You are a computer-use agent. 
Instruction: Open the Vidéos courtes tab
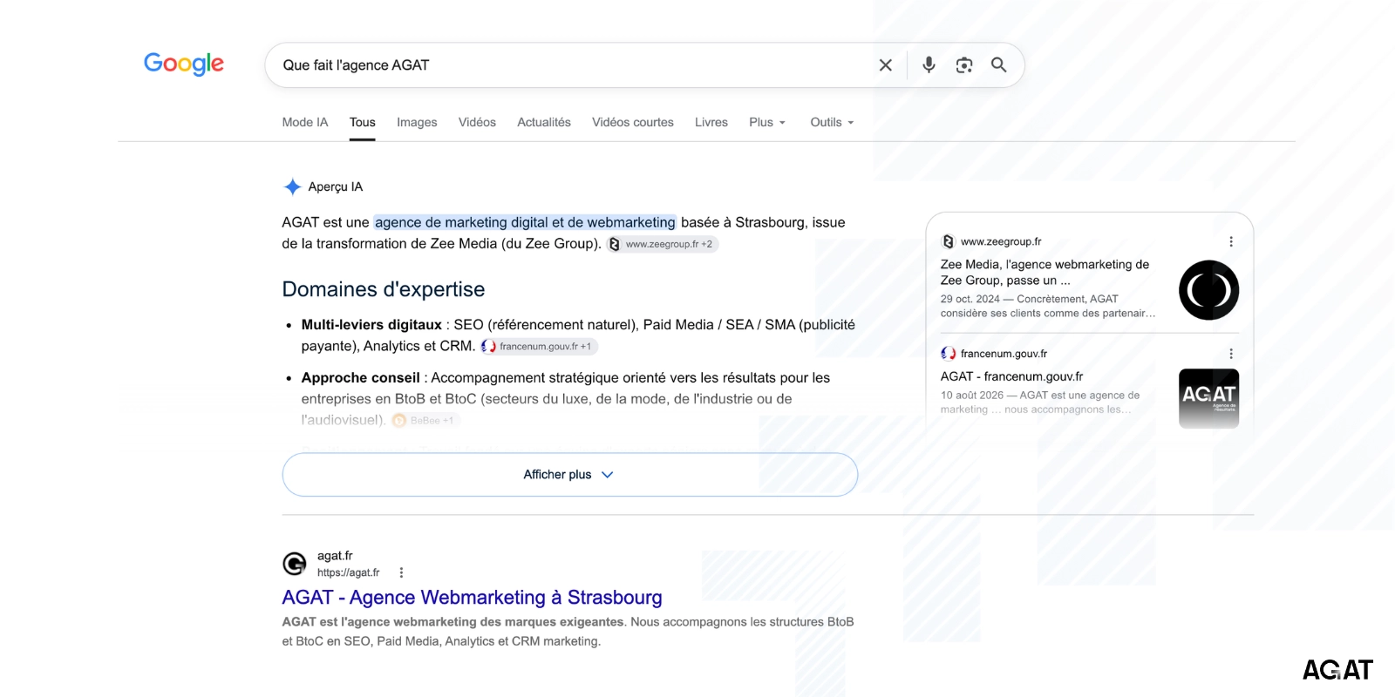coord(633,122)
